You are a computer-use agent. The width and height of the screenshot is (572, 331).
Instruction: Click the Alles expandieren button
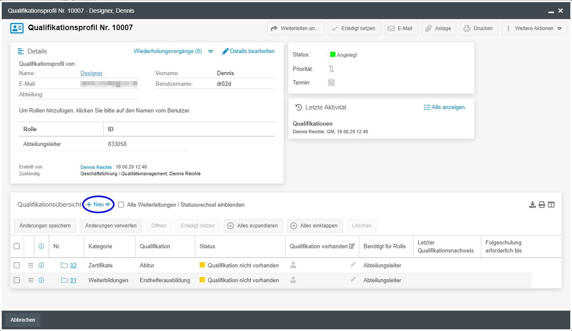[253, 226]
